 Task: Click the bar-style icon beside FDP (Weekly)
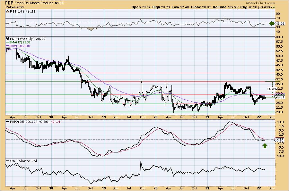pyautogui.click(x=8, y=39)
